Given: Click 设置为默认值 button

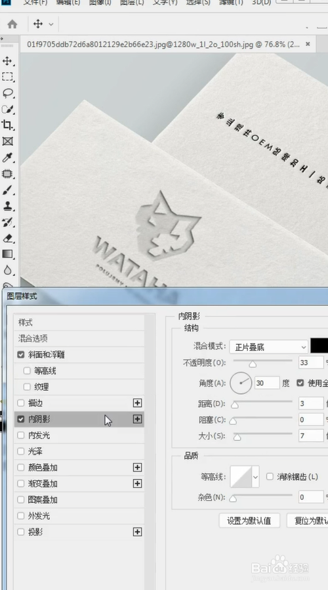Looking at the screenshot, I should coord(249,521).
